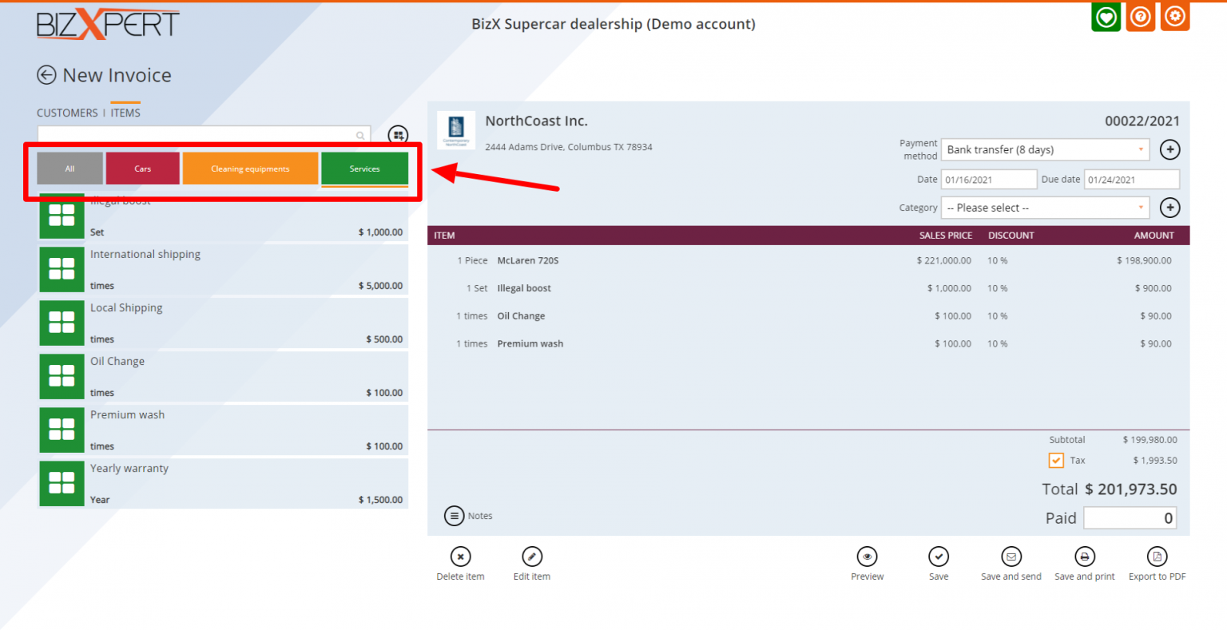Click the Due date field

click(1131, 180)
